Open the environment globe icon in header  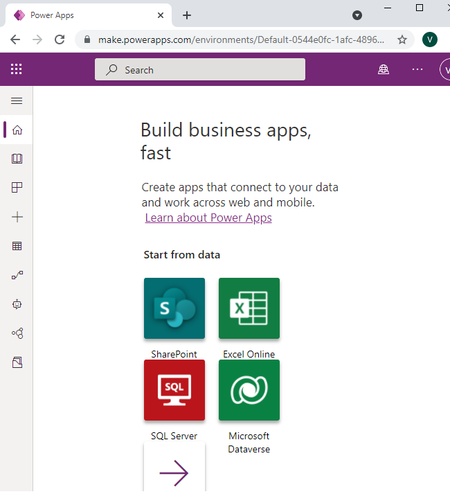384,69
